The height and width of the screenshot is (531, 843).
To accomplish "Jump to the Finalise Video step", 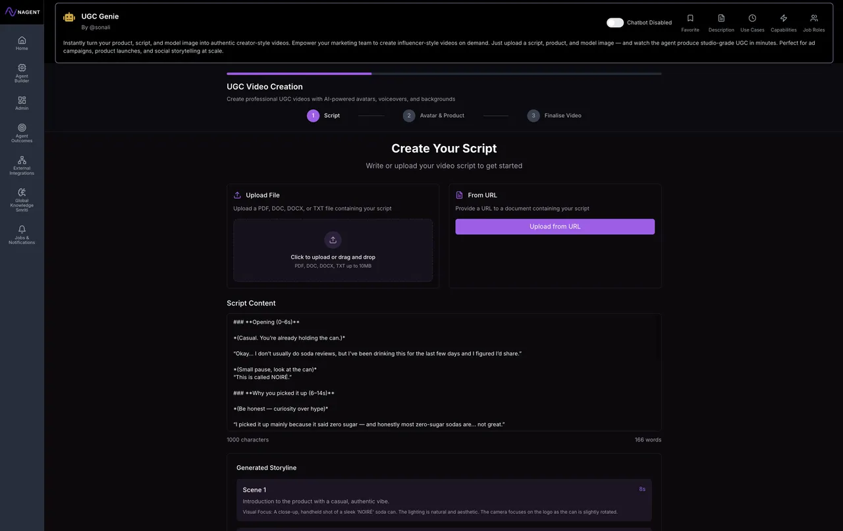I will coord(554,116).
